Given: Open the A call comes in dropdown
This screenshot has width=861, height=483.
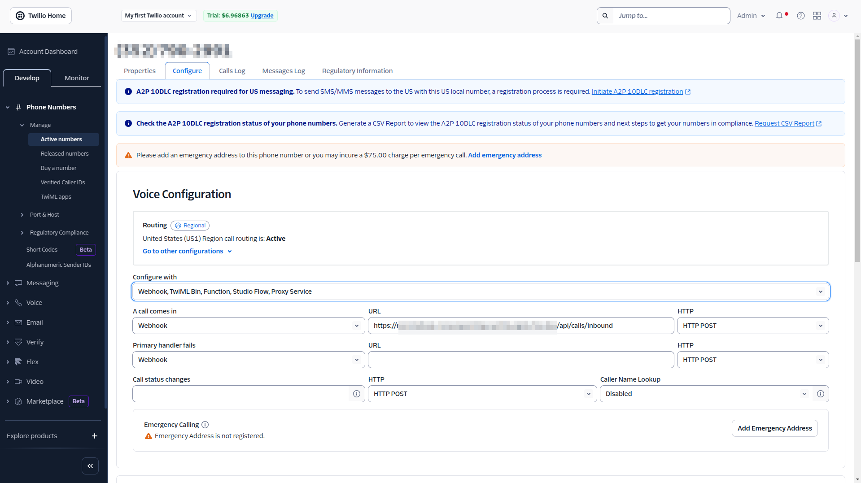Looking at the screenshot, I should [249, 326].
